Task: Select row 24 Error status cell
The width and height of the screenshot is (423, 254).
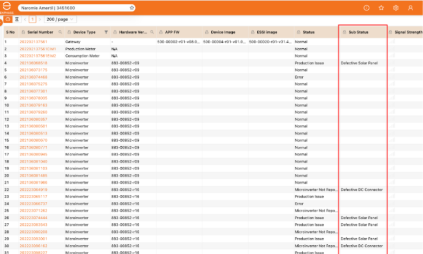Action: [299, 204]
